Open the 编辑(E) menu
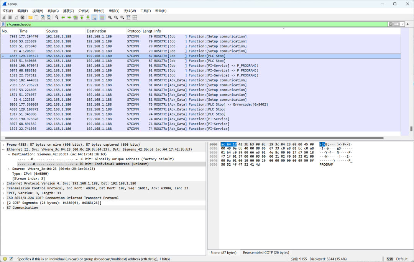The height and width of the screenshot is (262, 414). [x=23, y=11]
